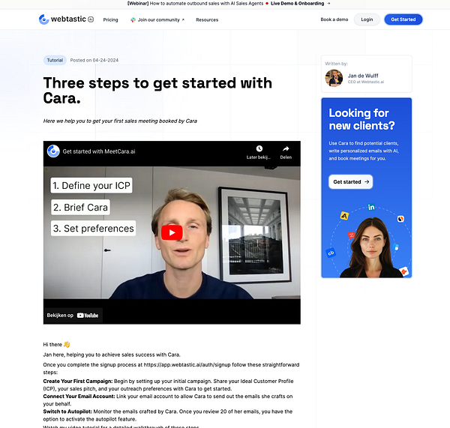
Task: Click the Crunchbase cb icon in banner
Action: [331, 253]
